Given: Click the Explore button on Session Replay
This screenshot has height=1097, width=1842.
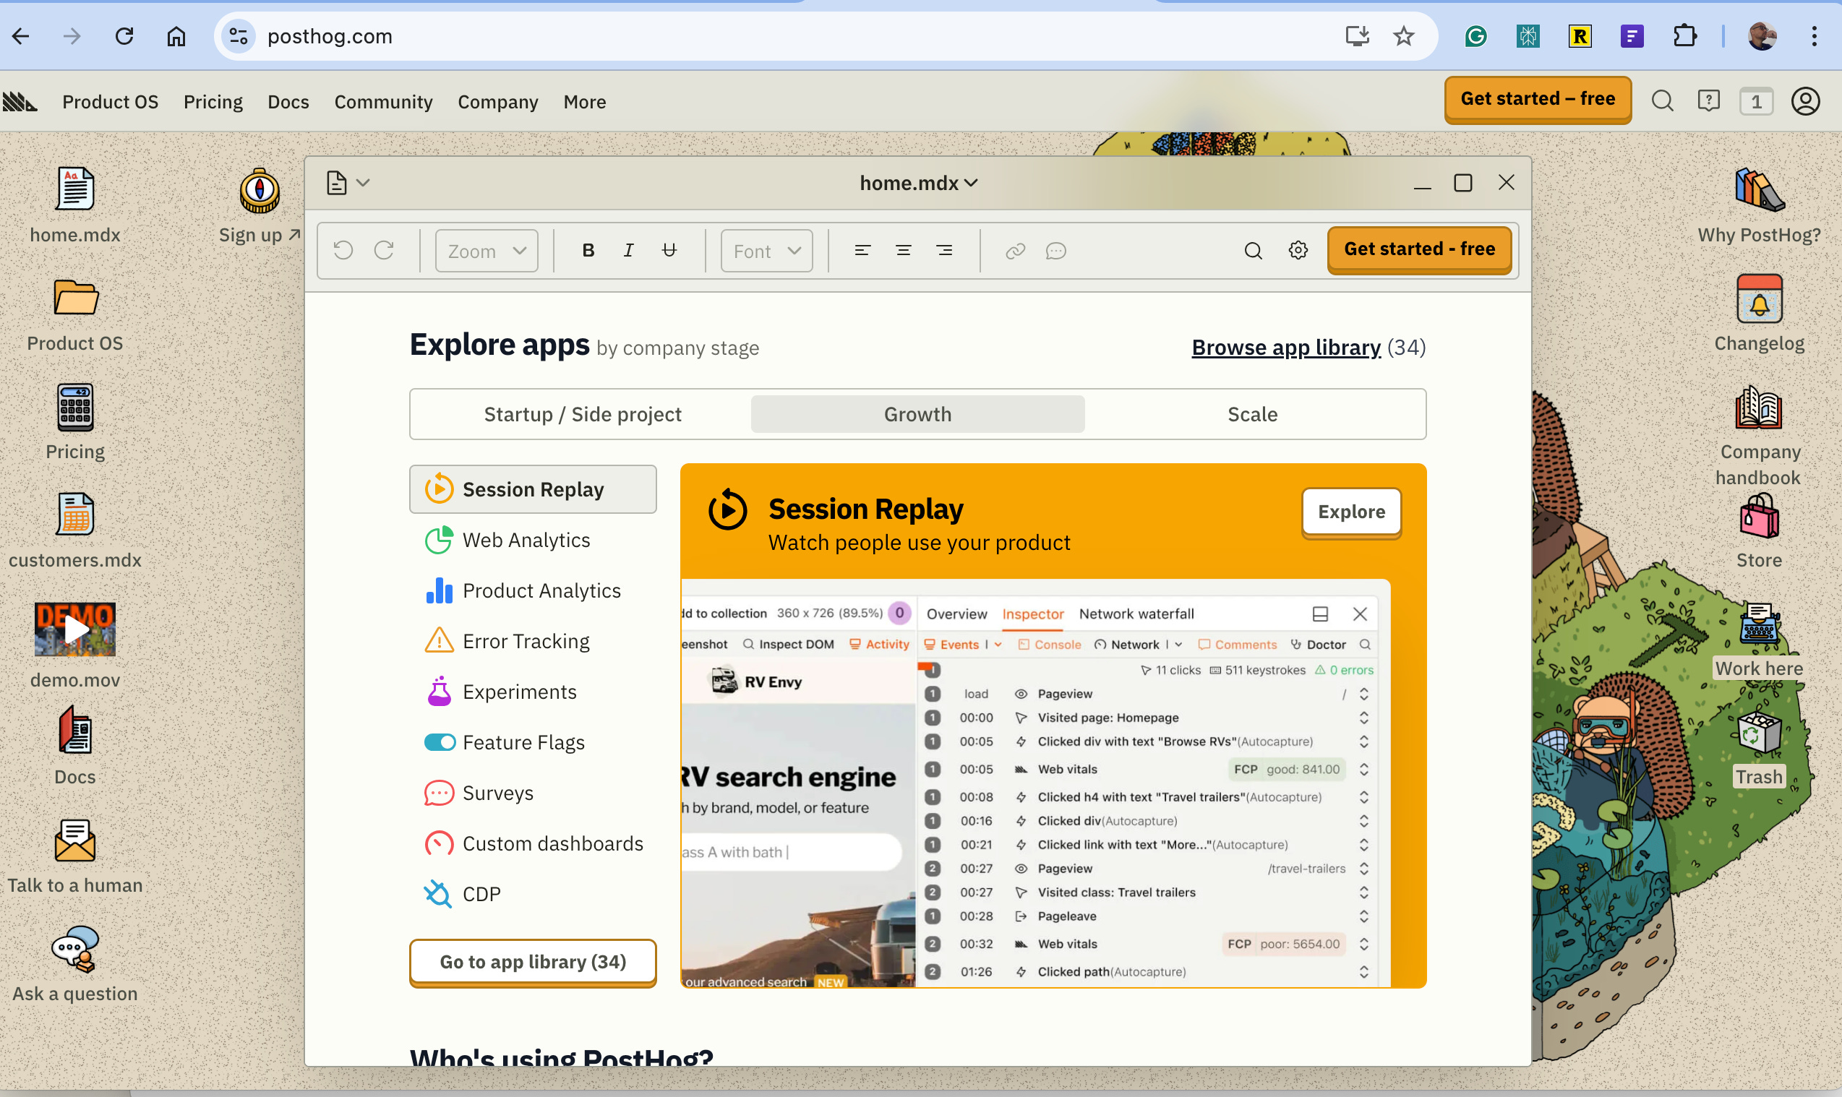Looking at the screenshot, I should pyautogui.click(x=1350, y=512).
